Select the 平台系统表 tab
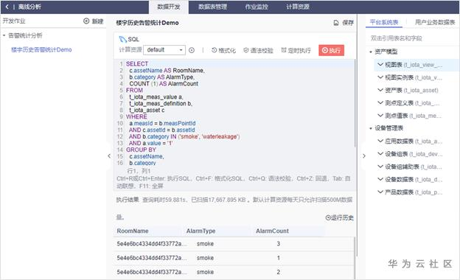The height and width of the screenshot is (280, 460). (x=384, y=22)
